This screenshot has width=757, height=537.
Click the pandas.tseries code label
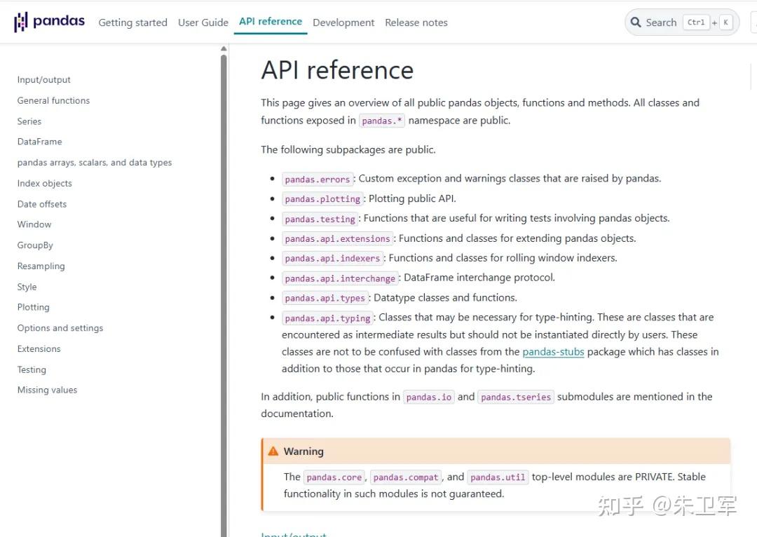coord(516,397)
